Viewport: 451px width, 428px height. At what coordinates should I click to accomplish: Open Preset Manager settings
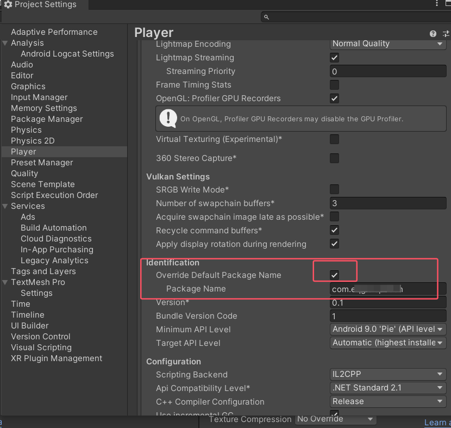[42, 163]
